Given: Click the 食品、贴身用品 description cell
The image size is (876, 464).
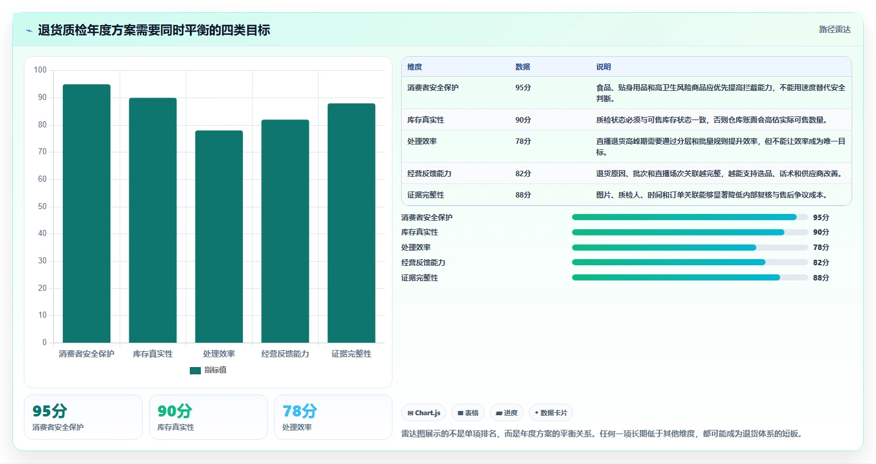Looking at the screenshot, I should [x=721, y=93].
